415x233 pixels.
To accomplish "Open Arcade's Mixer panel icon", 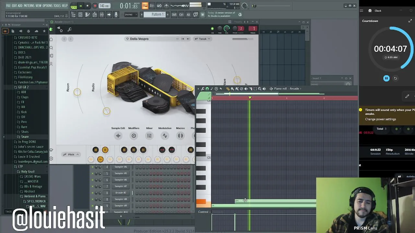I will (x=149, y=136).
